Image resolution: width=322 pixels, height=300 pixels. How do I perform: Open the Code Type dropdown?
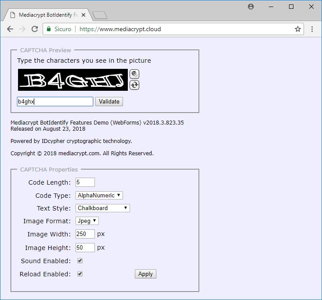(x=99, y=195)
